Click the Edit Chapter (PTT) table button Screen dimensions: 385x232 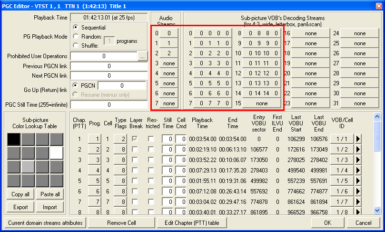click(x=195, y=223)
